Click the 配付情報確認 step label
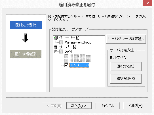Viewport: 154px width, 115px height. (26, 54)
